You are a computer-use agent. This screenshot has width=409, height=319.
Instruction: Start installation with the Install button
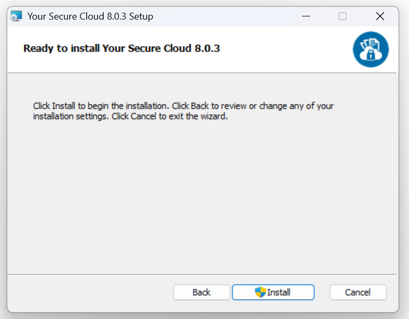[x=273, y=292]
